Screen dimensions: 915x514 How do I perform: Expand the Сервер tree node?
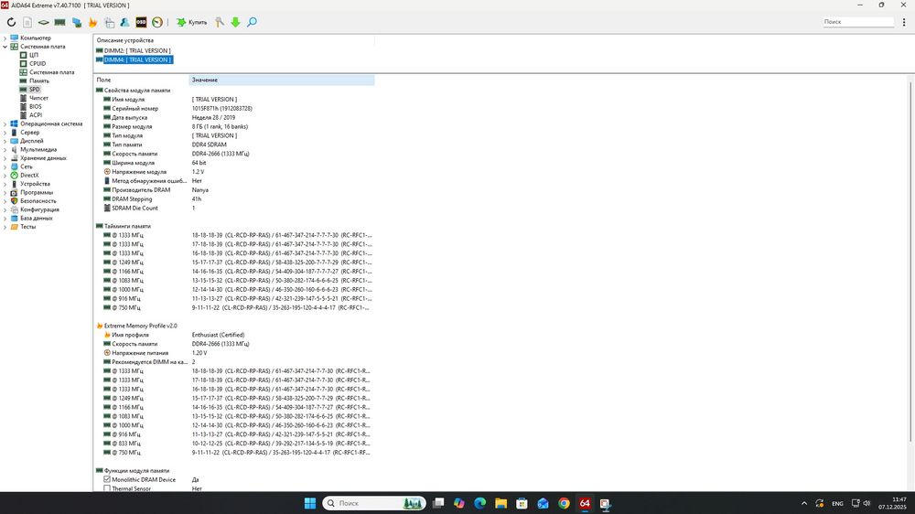click(x=5, y=133)
